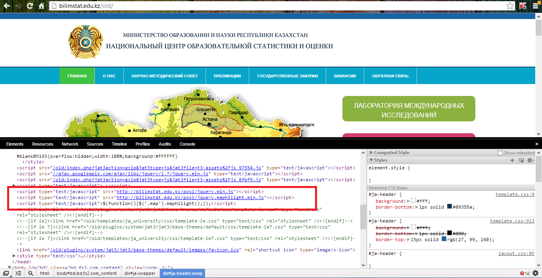Follow the jquery.maphilight.min.js script link
This screenshot has height=278, width=542.
[x=190, y=197]
